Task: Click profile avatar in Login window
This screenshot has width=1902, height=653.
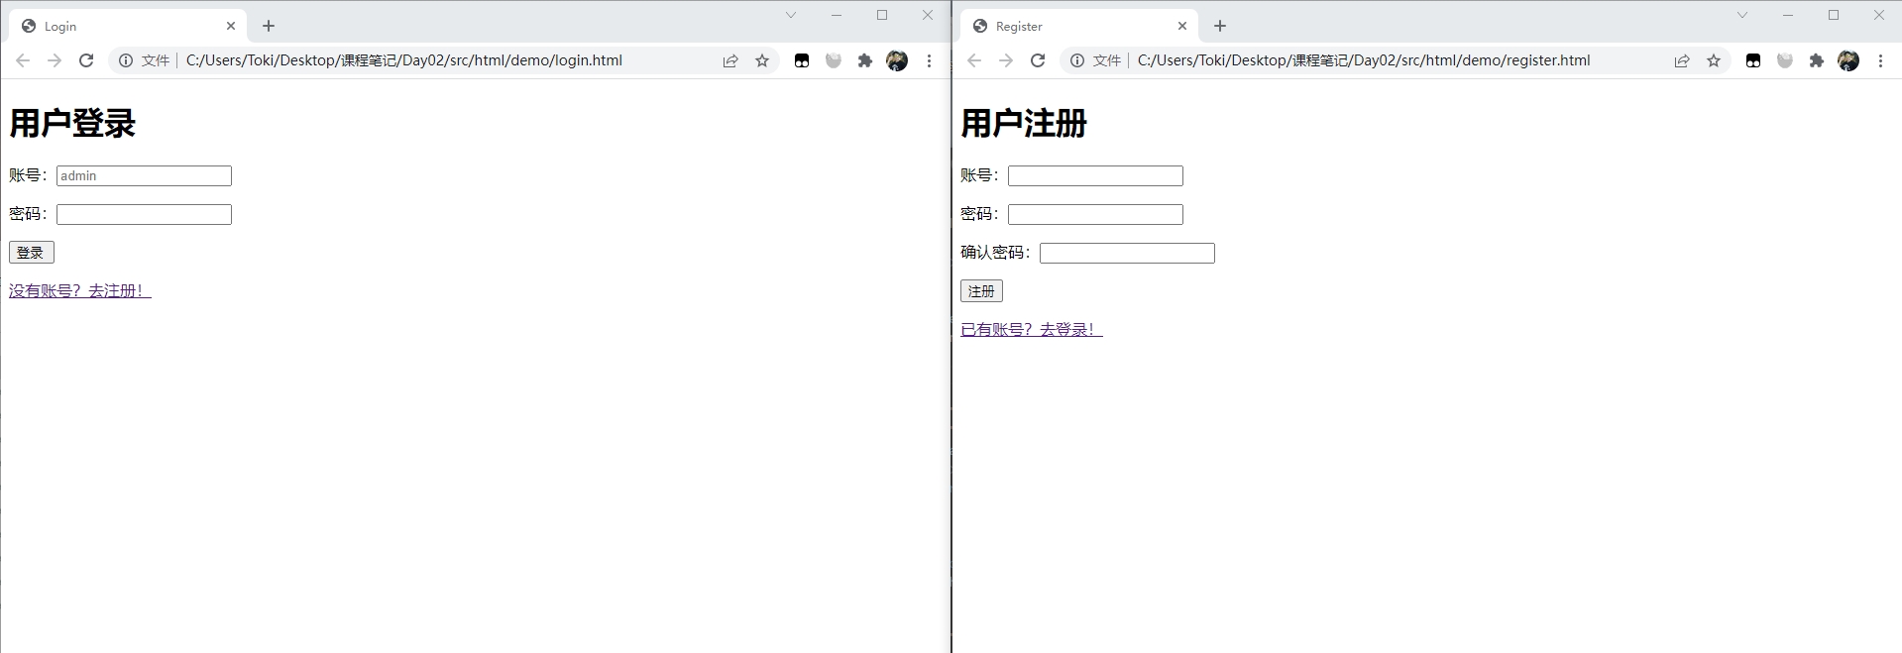Action: (x=897, y=60)
